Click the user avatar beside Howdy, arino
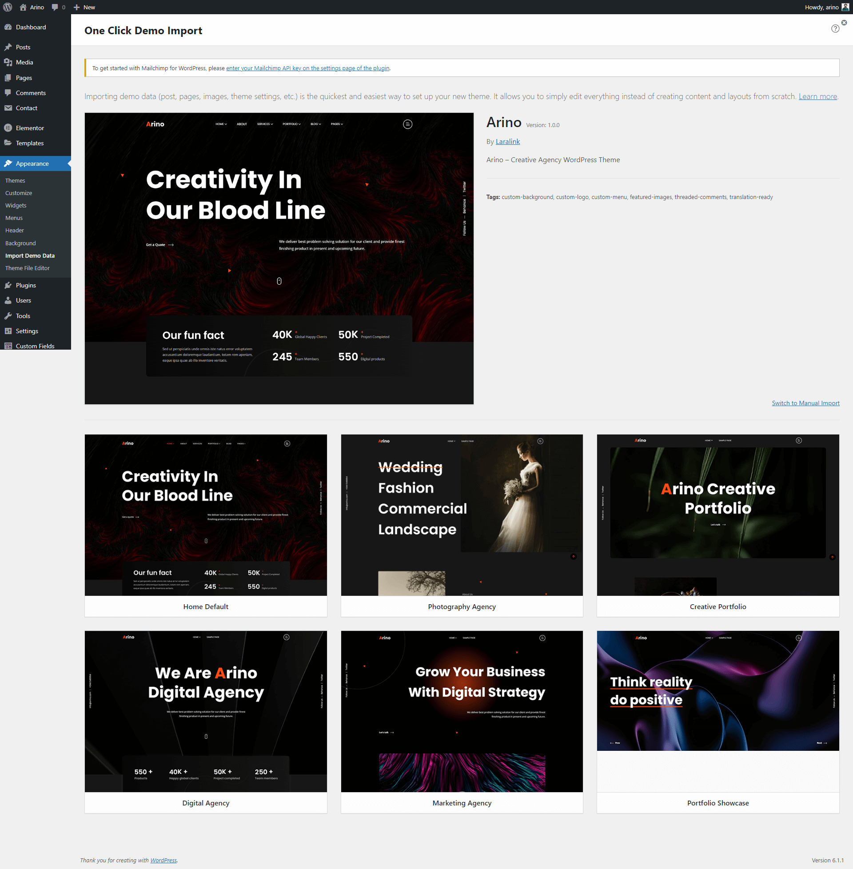Screen dimensions: 853x869 click(x=845, y=7)
